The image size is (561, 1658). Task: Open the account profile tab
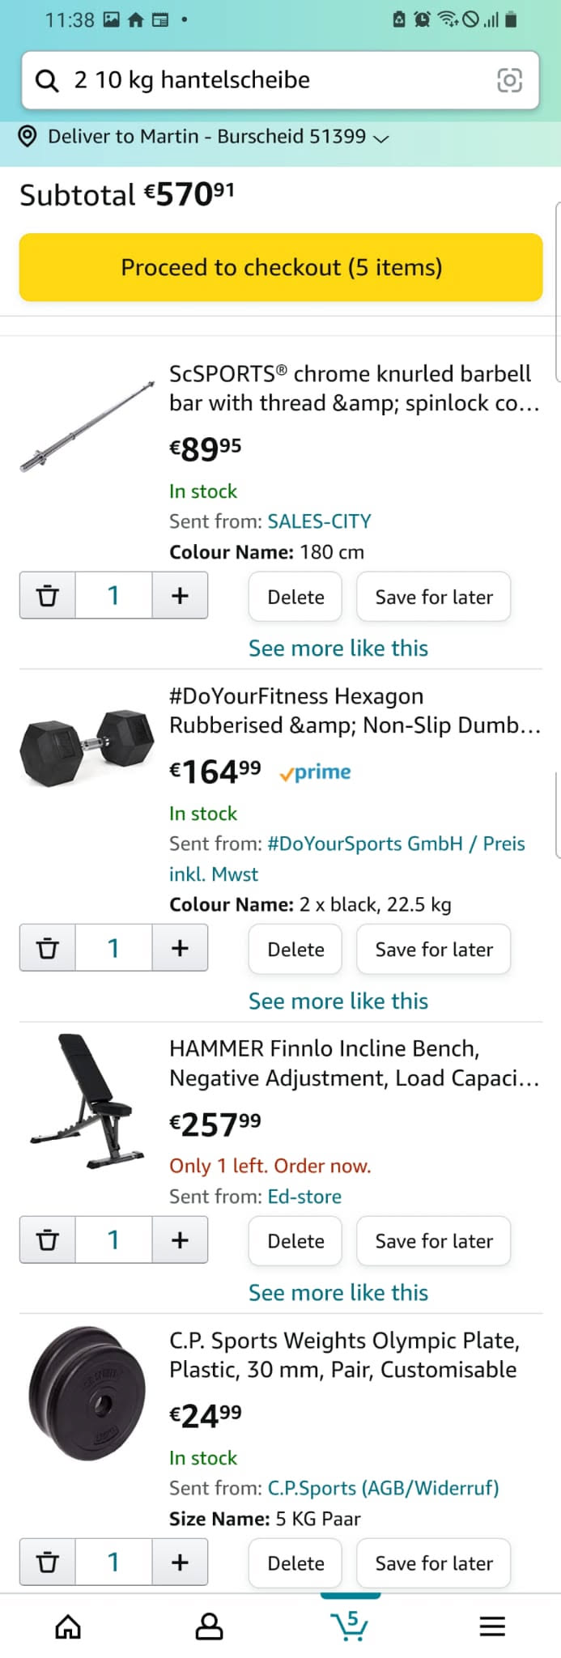209,1626
